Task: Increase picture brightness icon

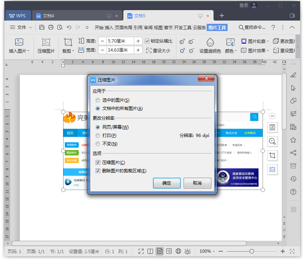Action: point(182,50)
